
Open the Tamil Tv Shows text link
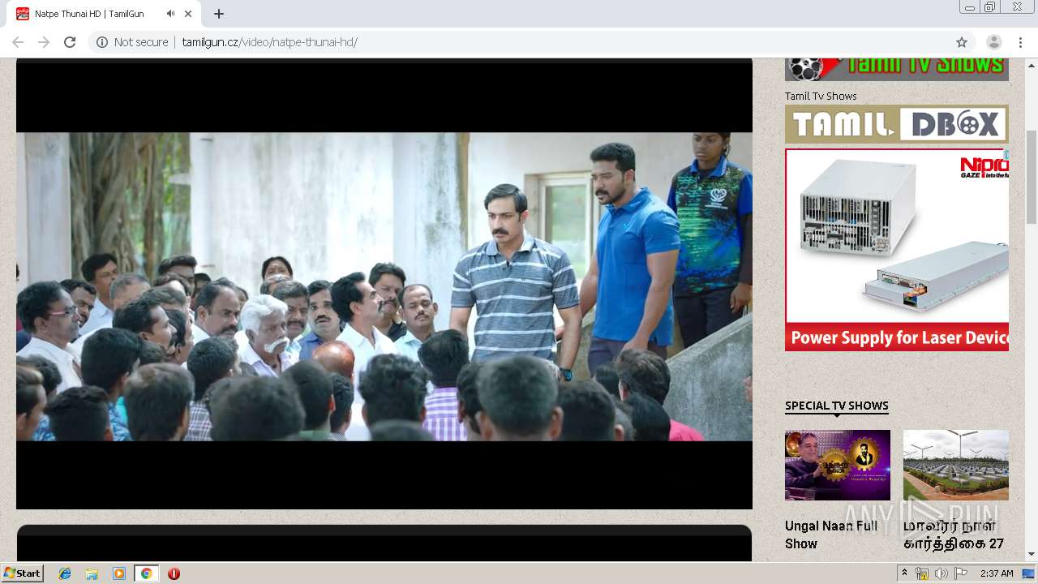821,96
